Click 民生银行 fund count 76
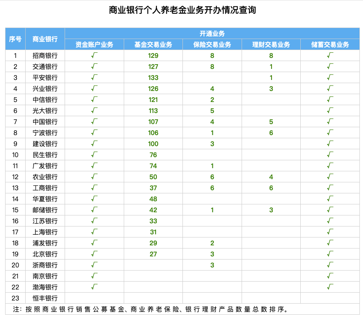 point(153,155)
